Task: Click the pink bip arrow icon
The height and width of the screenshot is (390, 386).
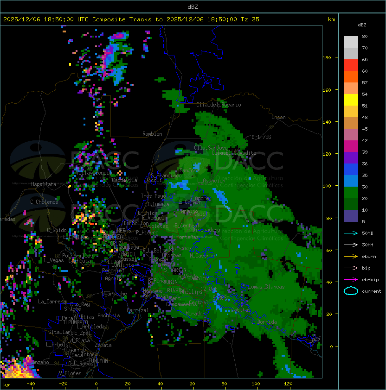Action: (x=351, y=268)
